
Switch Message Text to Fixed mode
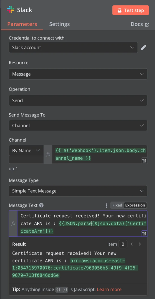(117, 205)
